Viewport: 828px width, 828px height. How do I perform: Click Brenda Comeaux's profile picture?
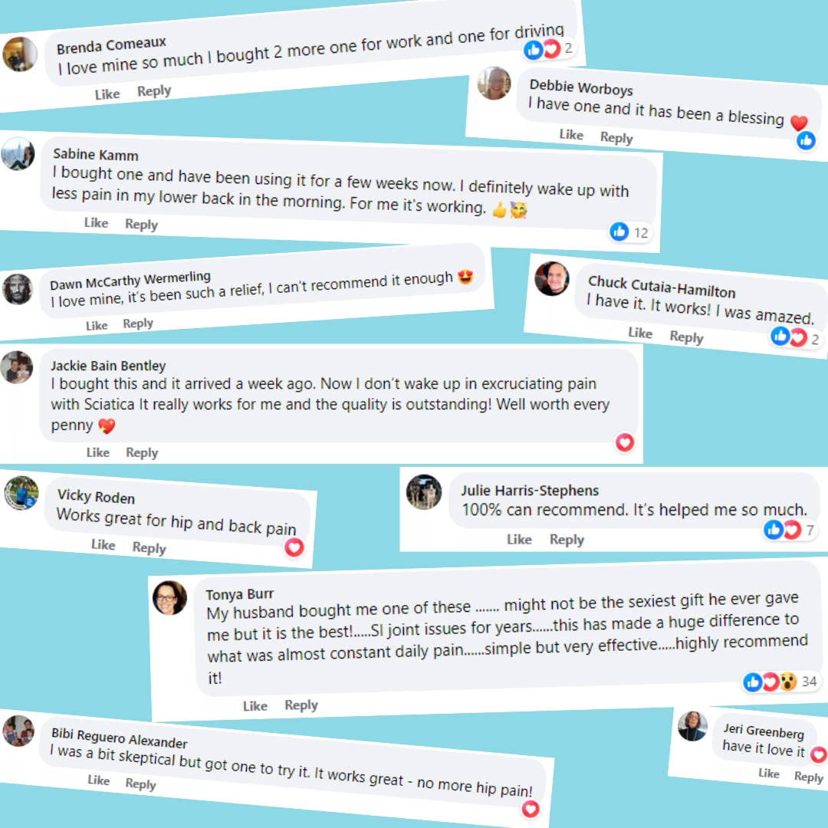pos(20,54)
